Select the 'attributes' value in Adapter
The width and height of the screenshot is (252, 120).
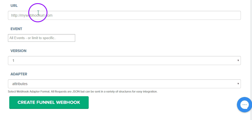[x=20, y=84]
